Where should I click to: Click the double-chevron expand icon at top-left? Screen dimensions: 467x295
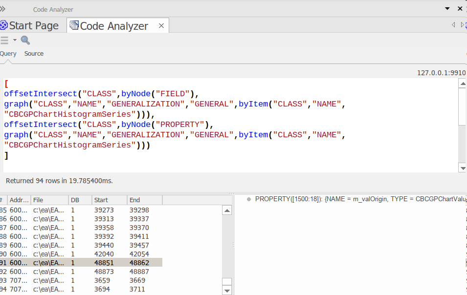(3, 9)
